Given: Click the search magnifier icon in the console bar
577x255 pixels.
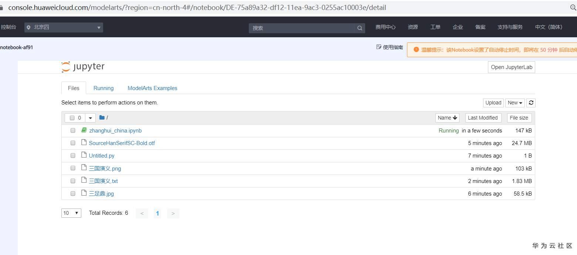Looking at the screenshot, I should click(360, 28).
